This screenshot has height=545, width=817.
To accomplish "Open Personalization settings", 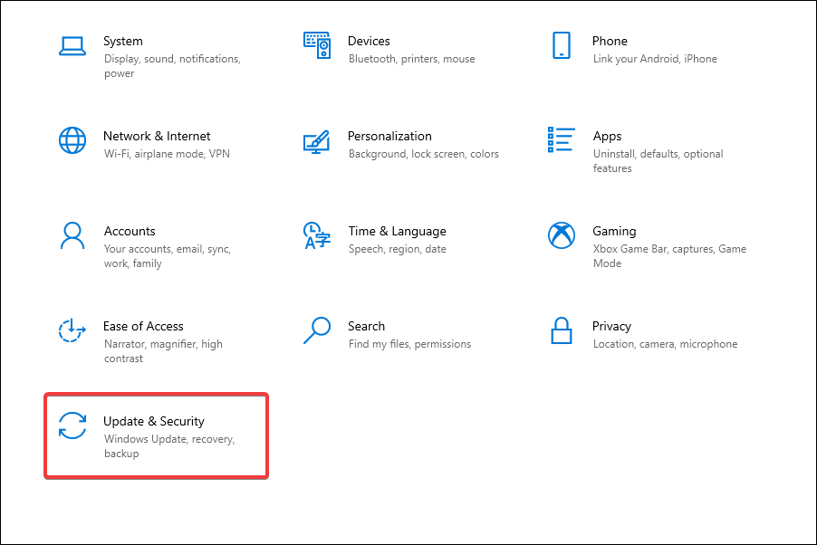I will tap(389, 145).
